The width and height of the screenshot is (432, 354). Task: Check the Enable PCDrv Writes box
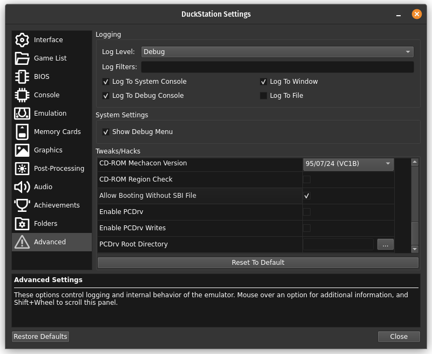point(307,228)
